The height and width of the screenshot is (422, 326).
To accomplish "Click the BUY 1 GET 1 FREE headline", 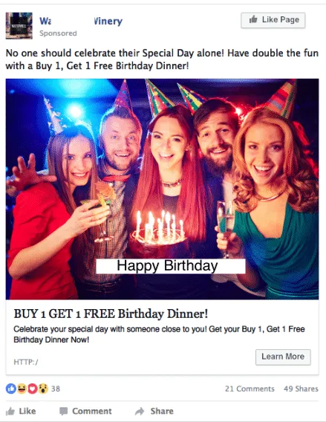I will pyautogui.click(x=111, y=314).
